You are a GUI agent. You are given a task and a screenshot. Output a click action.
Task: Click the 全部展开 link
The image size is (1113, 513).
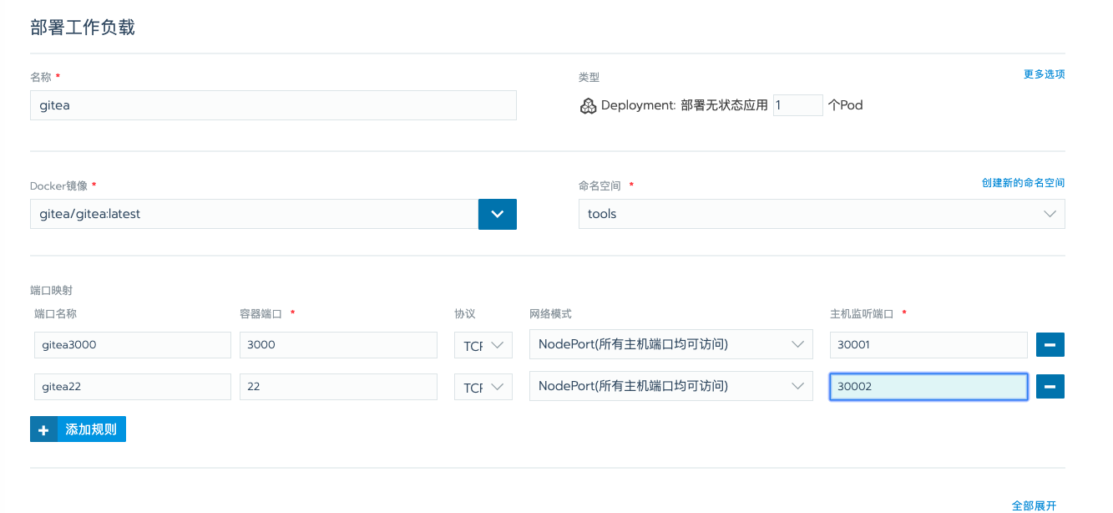(x=1035, y=505)
